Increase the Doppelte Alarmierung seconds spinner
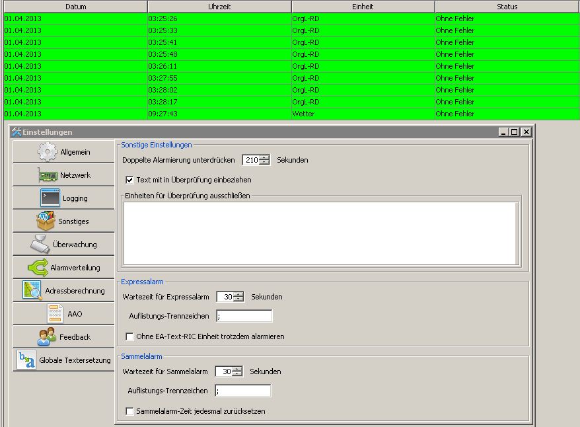580x427 pixels. pos(265,157)
